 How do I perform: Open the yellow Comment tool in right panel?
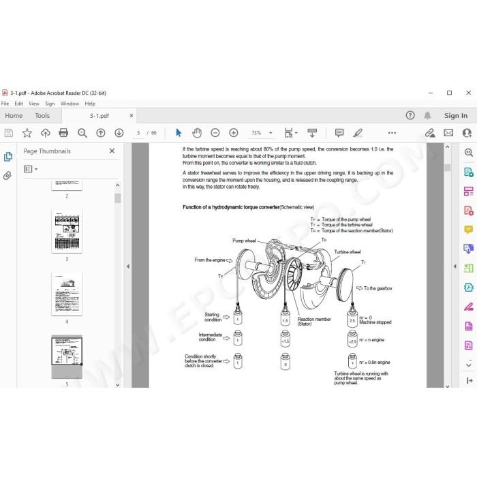click(x=469, y=230)
